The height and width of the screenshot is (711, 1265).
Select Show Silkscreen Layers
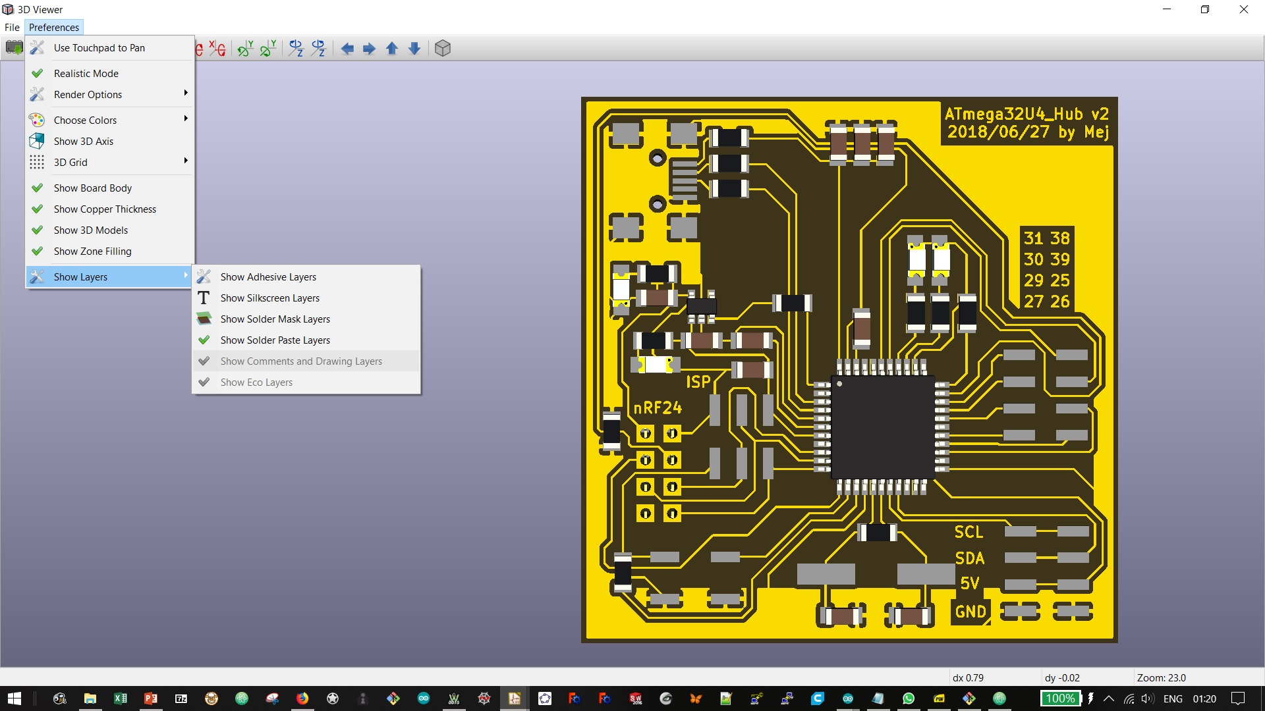269,298
